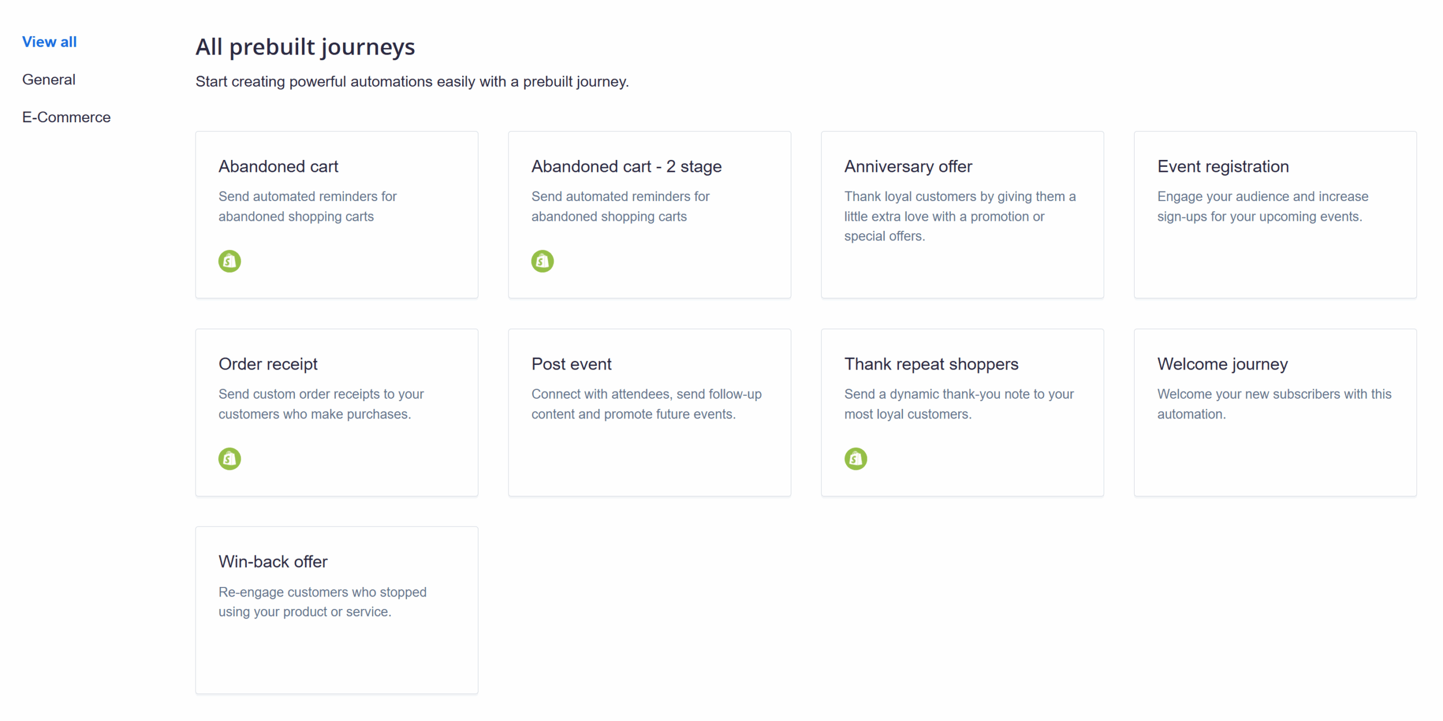
Task: Click the Welcome journey description text
Action: 1274,404
